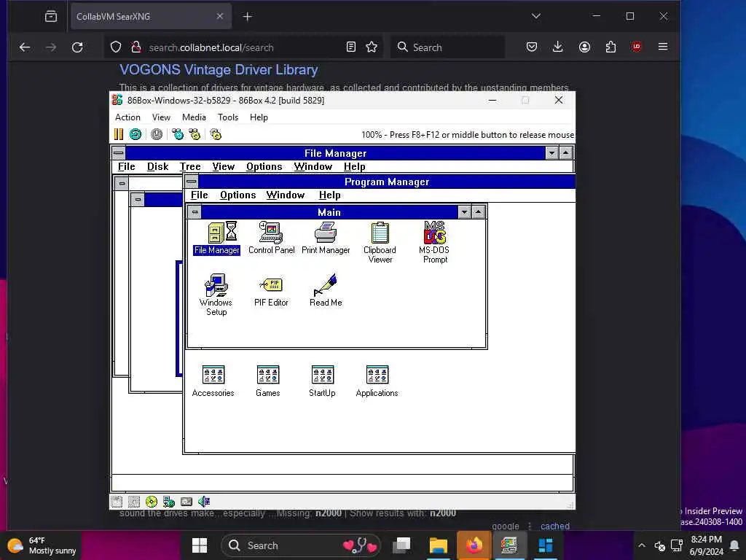Send Ctrl+Alt+Del via the teal keys icon
This screenshot has width=746, height=560.
point(178,134)
